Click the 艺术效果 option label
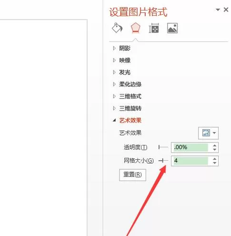This screenshot has height=236, width=231. (131, 133)
